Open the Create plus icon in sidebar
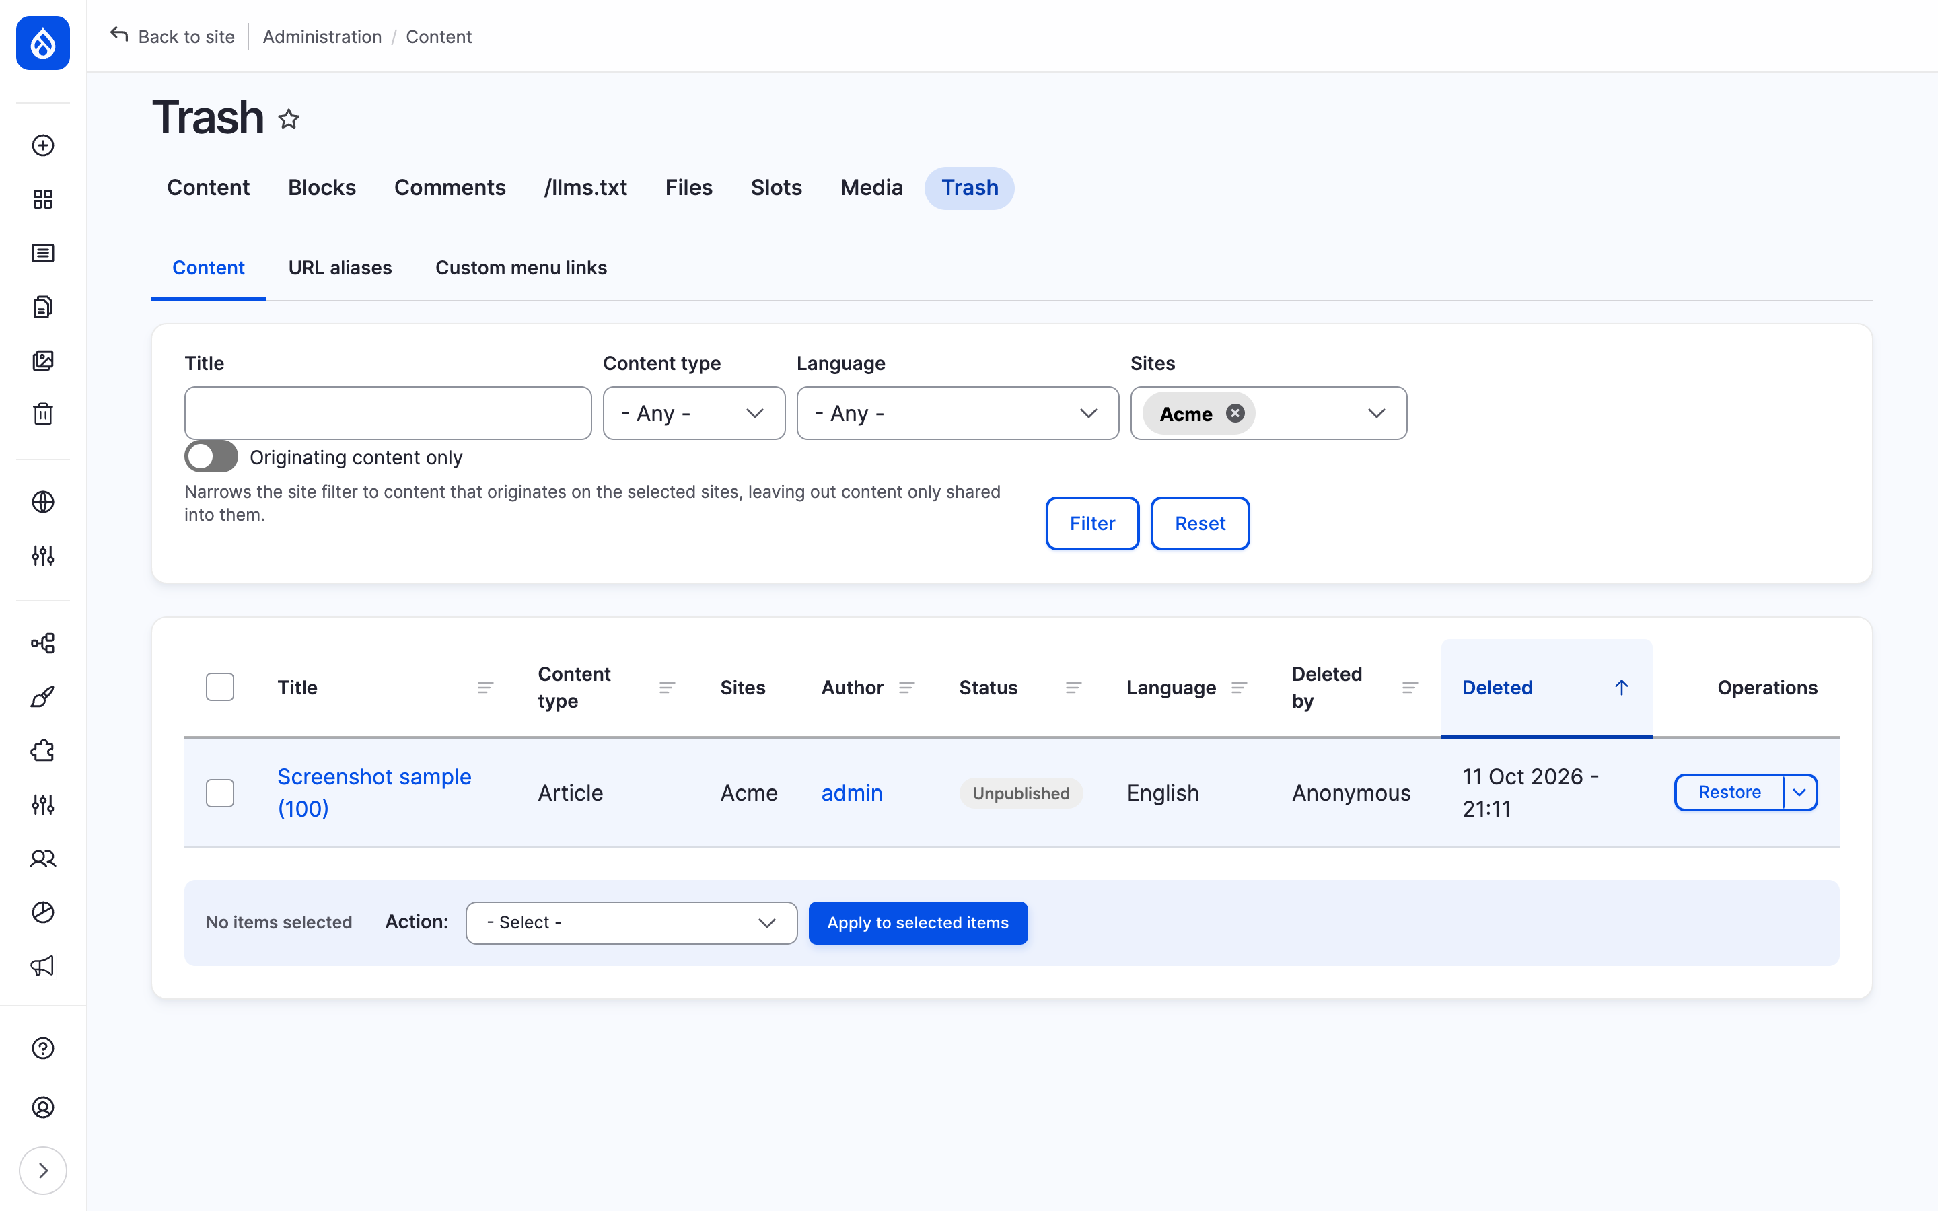The image size is (1938, 1211). (x=42, y=145)
